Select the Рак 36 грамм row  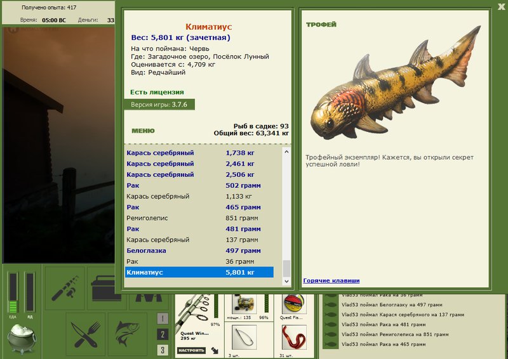click(199, 261)
